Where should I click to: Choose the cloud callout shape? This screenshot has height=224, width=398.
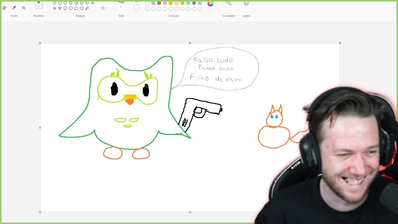point(76,8)
